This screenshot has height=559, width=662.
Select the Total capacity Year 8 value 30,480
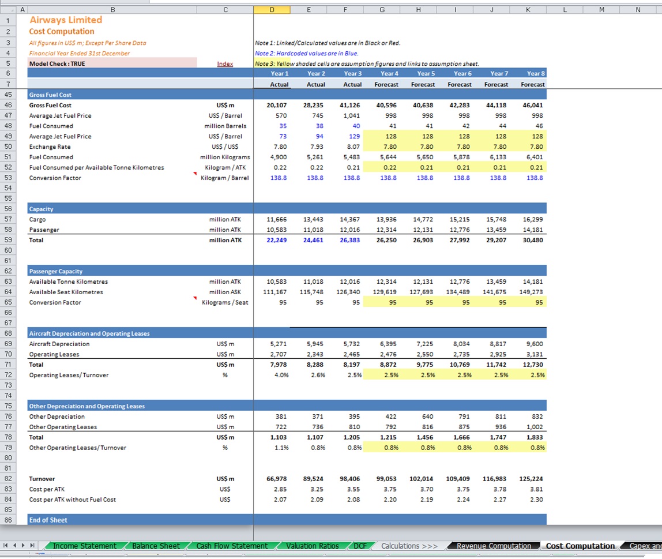tap(532, 240)
